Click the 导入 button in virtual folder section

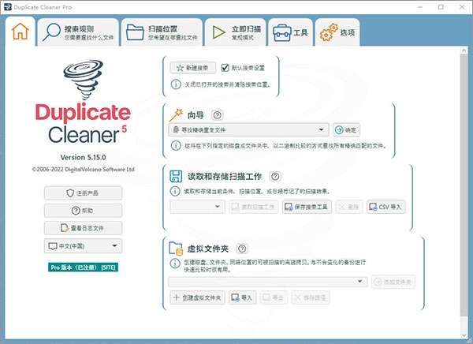point(242,297)
